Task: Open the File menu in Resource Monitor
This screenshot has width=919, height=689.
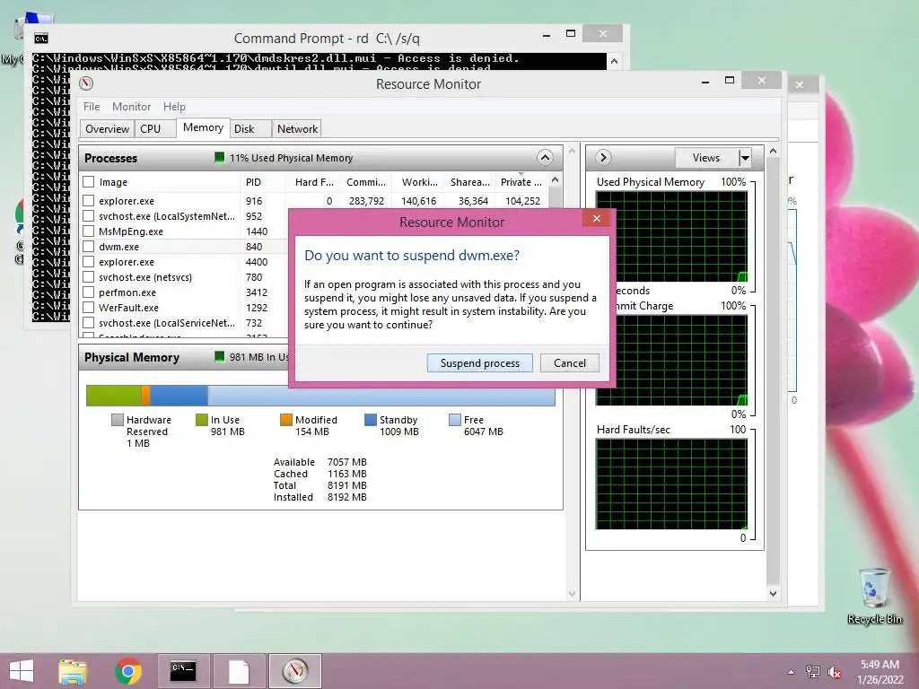Action: 92,107
